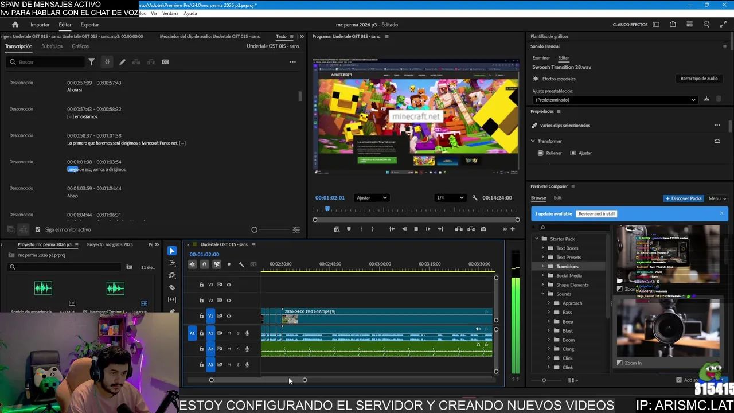Expand the Text Boxes folder

[542, 248]
